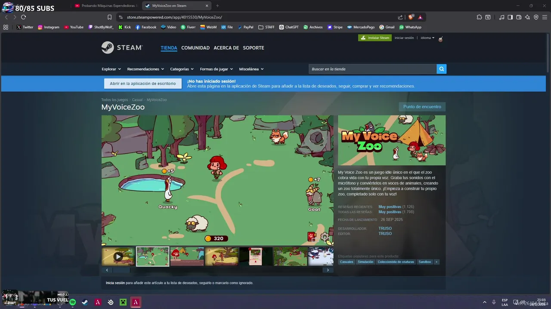Viewport: 551px width, 309px height.
Task: Open the WhatsApp bookmark
Action: point(410,27)
